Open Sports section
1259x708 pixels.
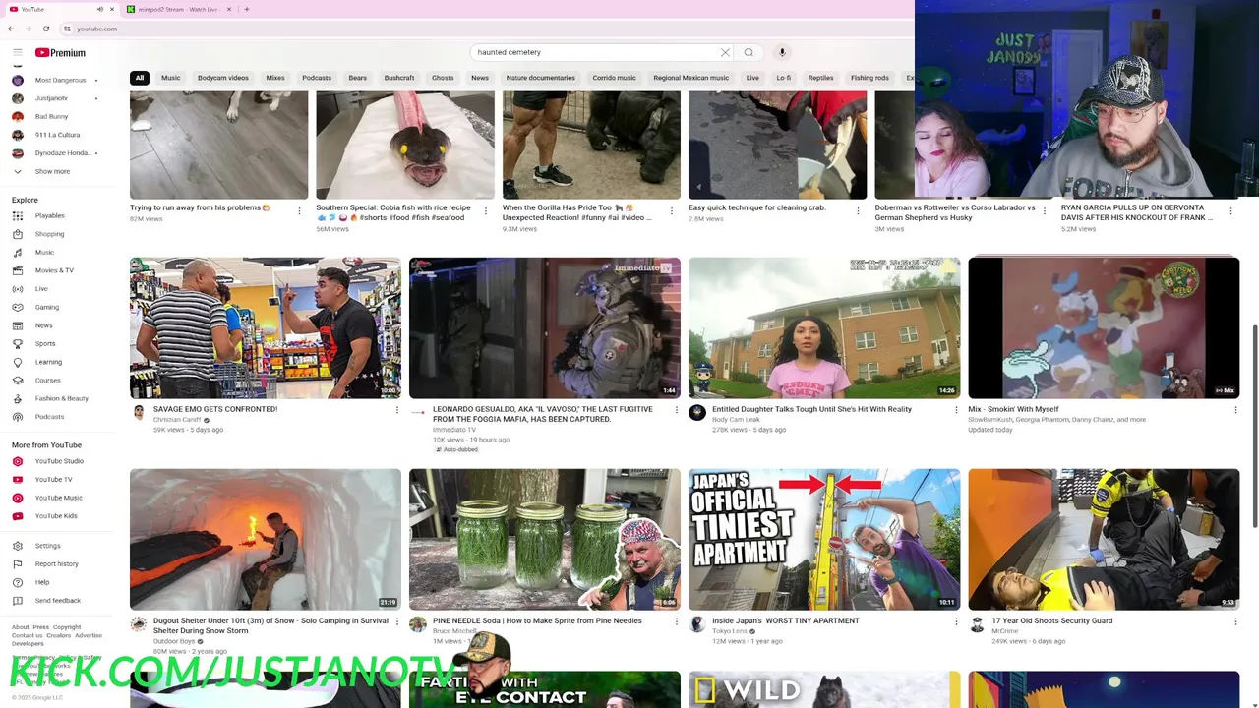pos(45,343)
